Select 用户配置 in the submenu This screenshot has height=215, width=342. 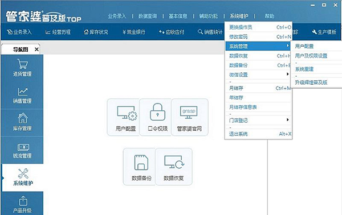[316, 46]
